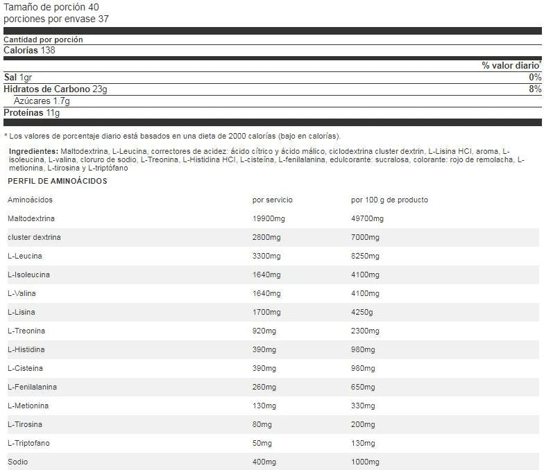Viewport: 544px width, 470px height.
Task: Select the '19900mg' value
Action: pyautogui.click(x=269, y=218)
